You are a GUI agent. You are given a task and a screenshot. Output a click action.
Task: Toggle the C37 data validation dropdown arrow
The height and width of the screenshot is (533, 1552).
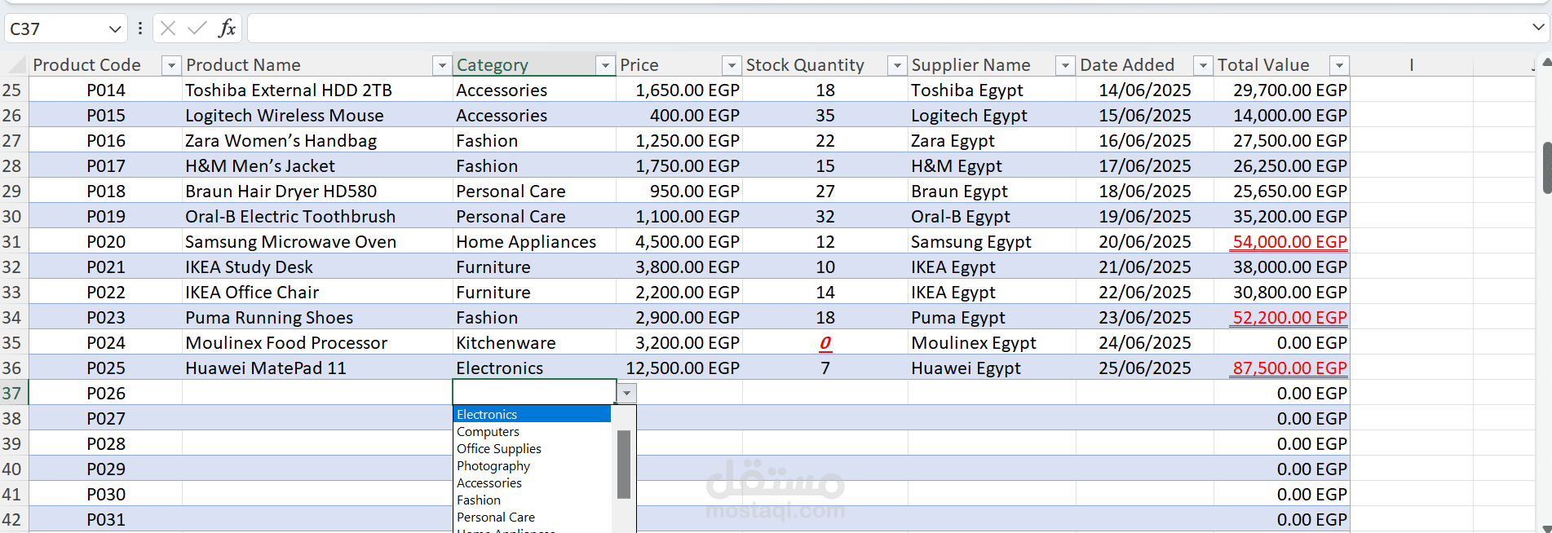click(626, 394)
